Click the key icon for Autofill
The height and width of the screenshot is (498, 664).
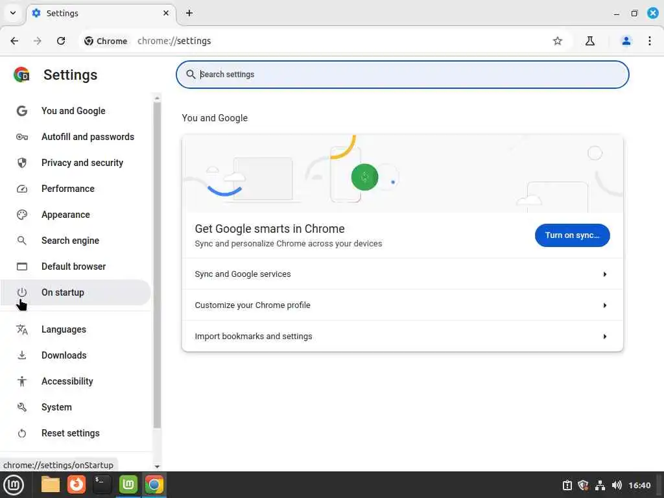(x=22, y=137)
